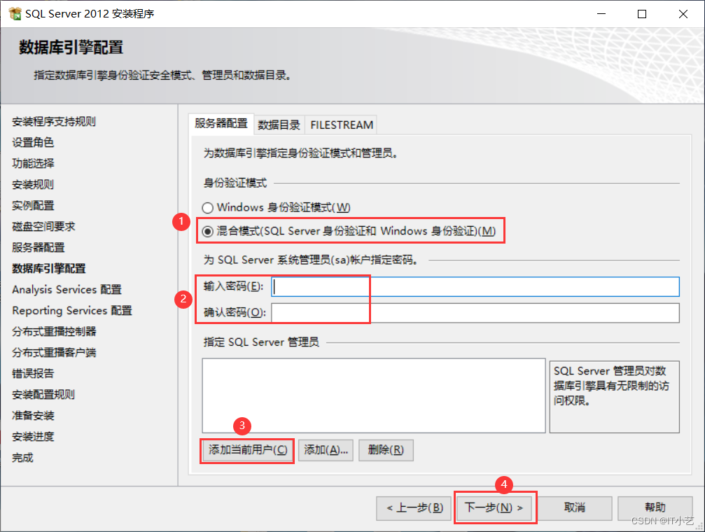
Task: Close the SQL Server 2012 installer window
Action: (x=683, y=14)
